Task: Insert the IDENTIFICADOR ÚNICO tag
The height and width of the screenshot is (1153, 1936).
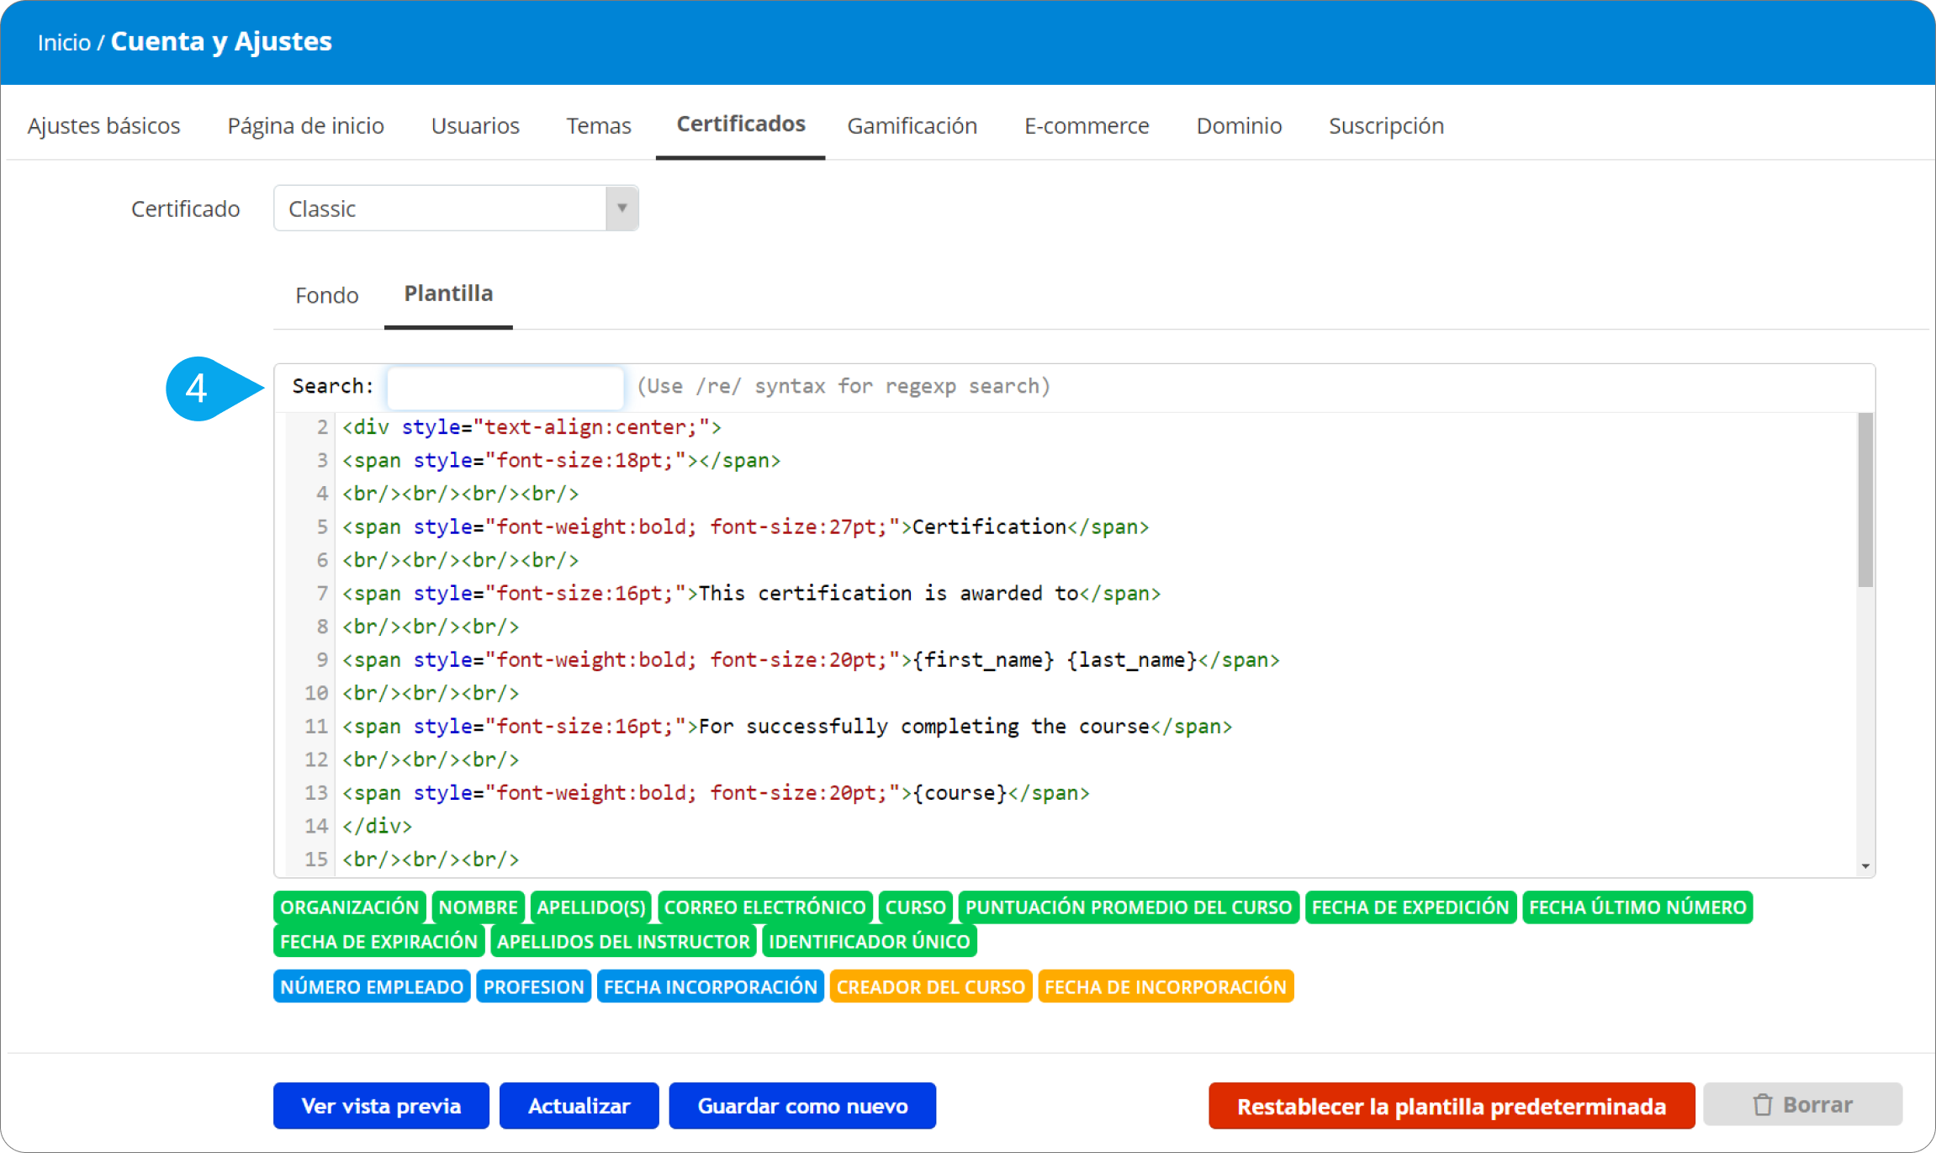Action: click(x=869, y=942)
